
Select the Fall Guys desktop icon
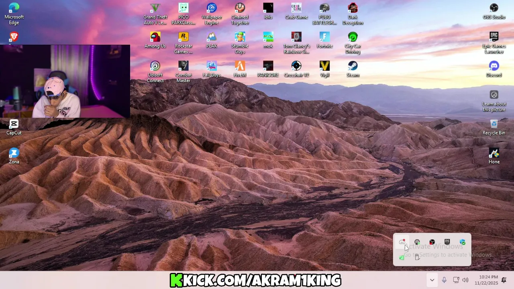[212, 69]
